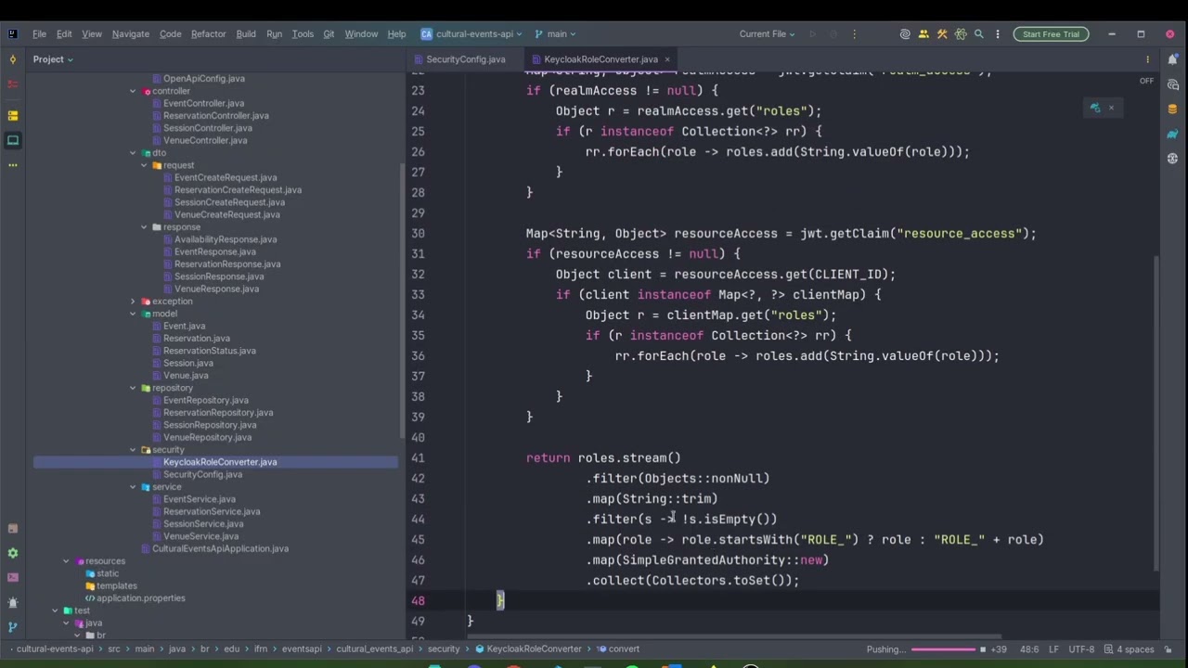Open Search Everywhere magnifier
Screen dimensions: 1188x668
pos(979,34)
